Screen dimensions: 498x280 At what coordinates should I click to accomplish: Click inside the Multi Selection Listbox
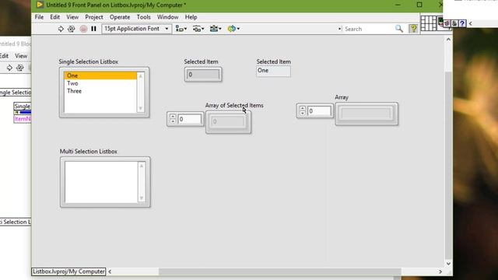coord(101,182)
